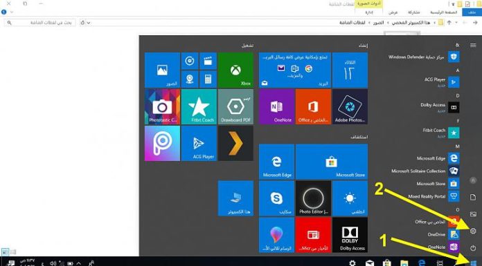The height and width of the screenshot is (266, 482).
Task: Open OneDrive from the app list
Action: click(x=443, y=234)
